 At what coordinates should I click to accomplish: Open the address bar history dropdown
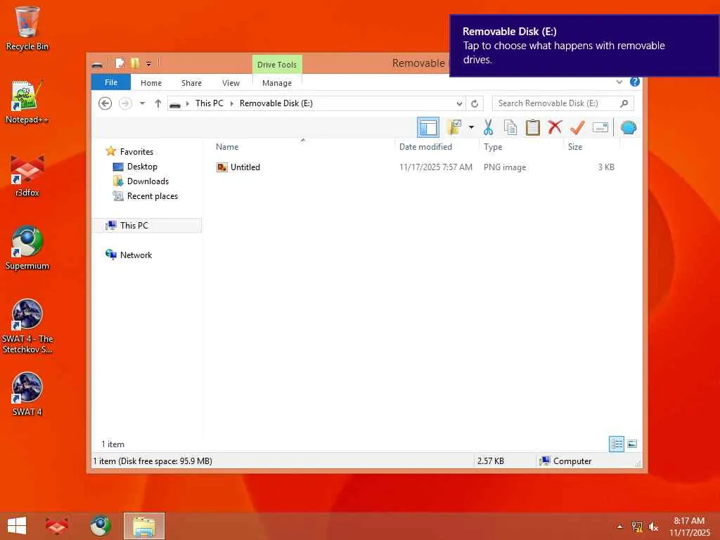pos(458,104)
